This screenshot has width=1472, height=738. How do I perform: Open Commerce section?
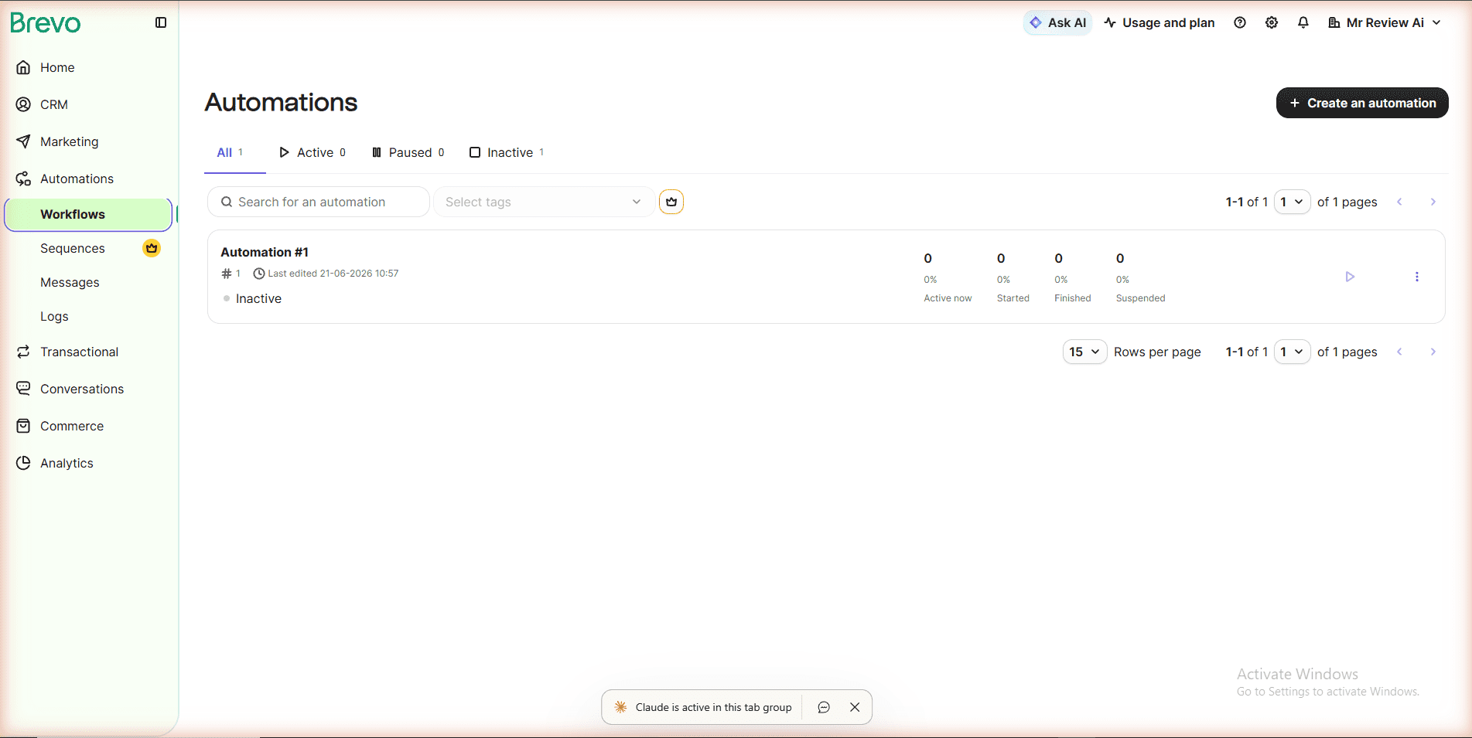pyautogui.click(x=72, y=426)
